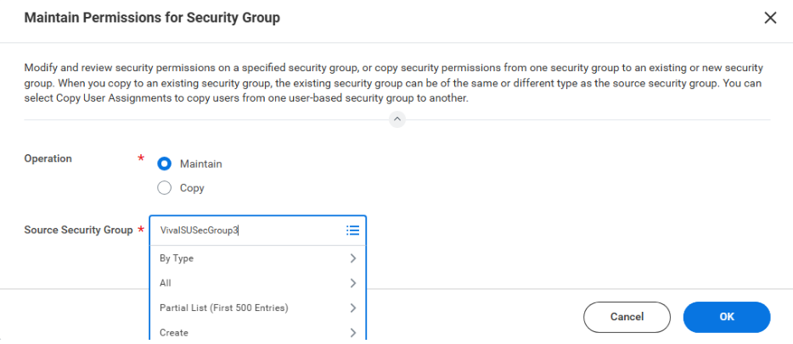
Task: Choose All in the dropdown list
Action: tap(258, 283)
